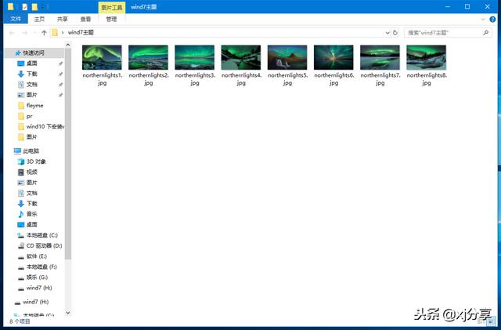Click the 3D 对象 cube icon
Screen dimensions: 501x330
click(x=21, y=161)
